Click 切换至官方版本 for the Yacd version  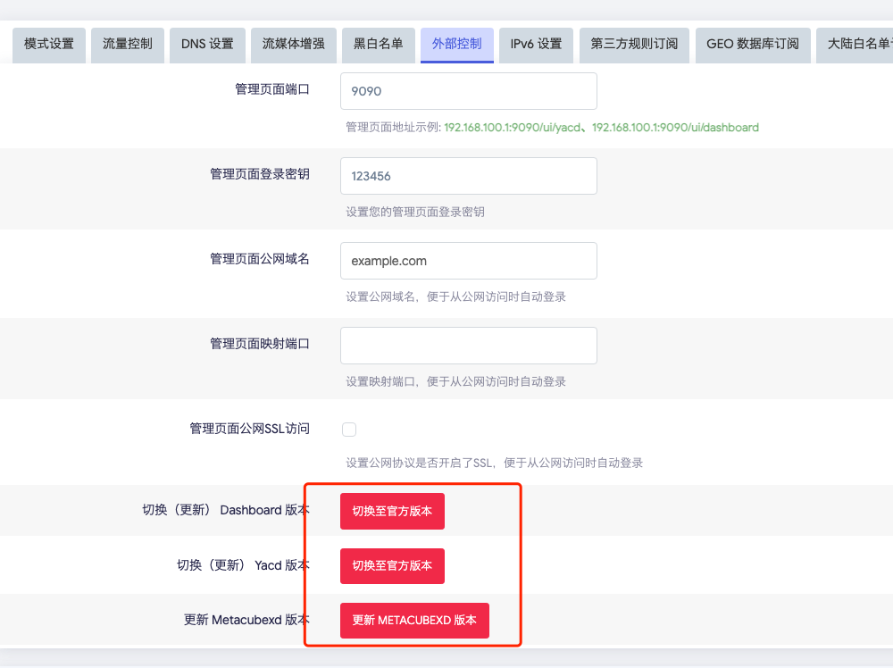pos(392,566)
